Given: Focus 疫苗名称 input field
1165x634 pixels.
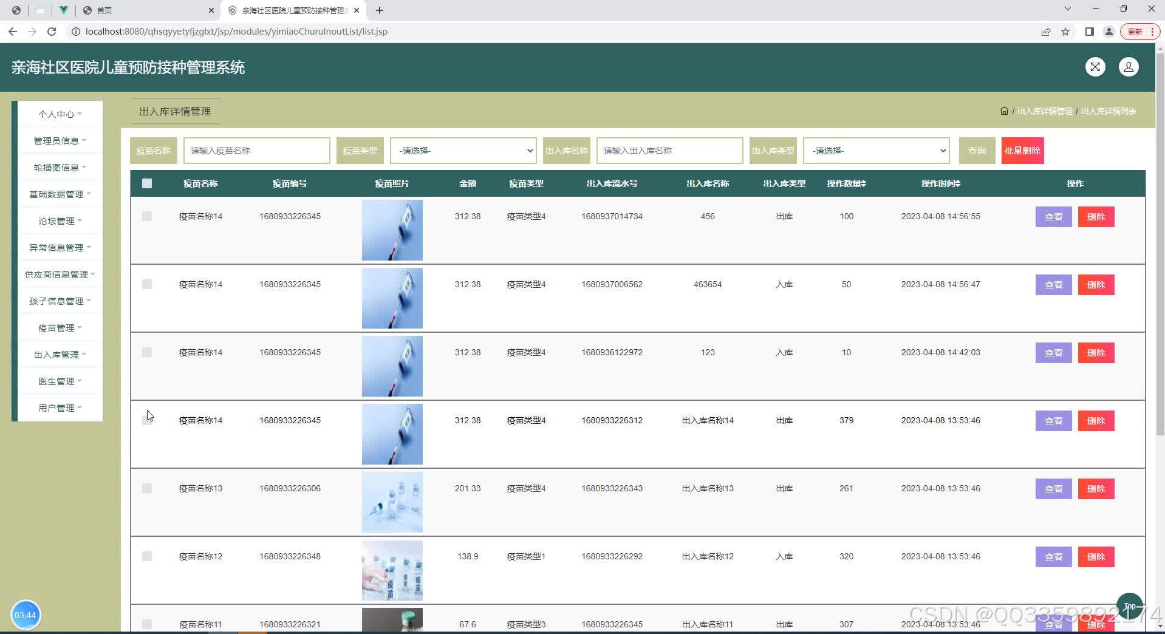Looking at the screenshot, I should click(x=257, y=151).
